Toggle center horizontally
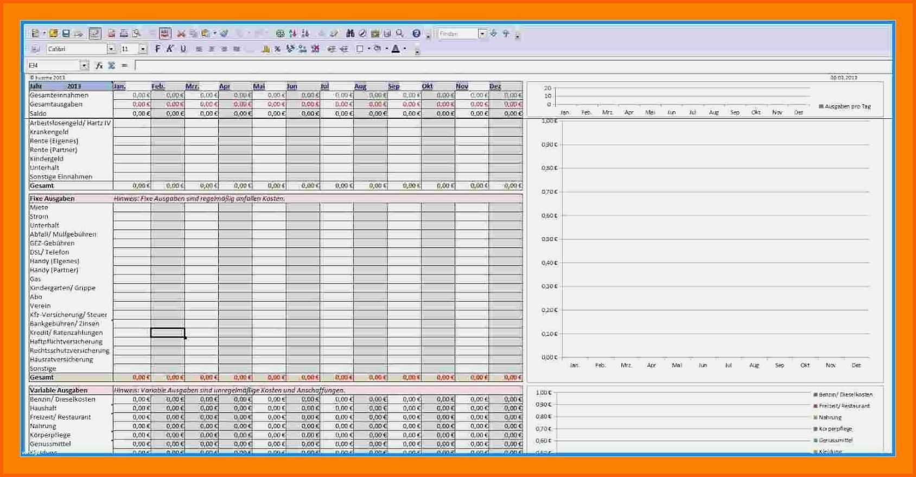Viewport: 916px width, 477px height. [x=212, y=49]
